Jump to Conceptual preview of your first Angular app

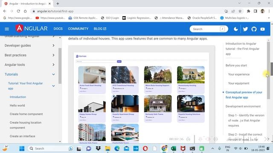tap(244, 95)
